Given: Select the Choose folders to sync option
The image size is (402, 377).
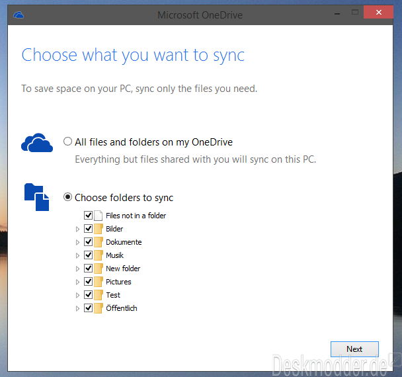Looking at the screenshot, I should point(67,197).
